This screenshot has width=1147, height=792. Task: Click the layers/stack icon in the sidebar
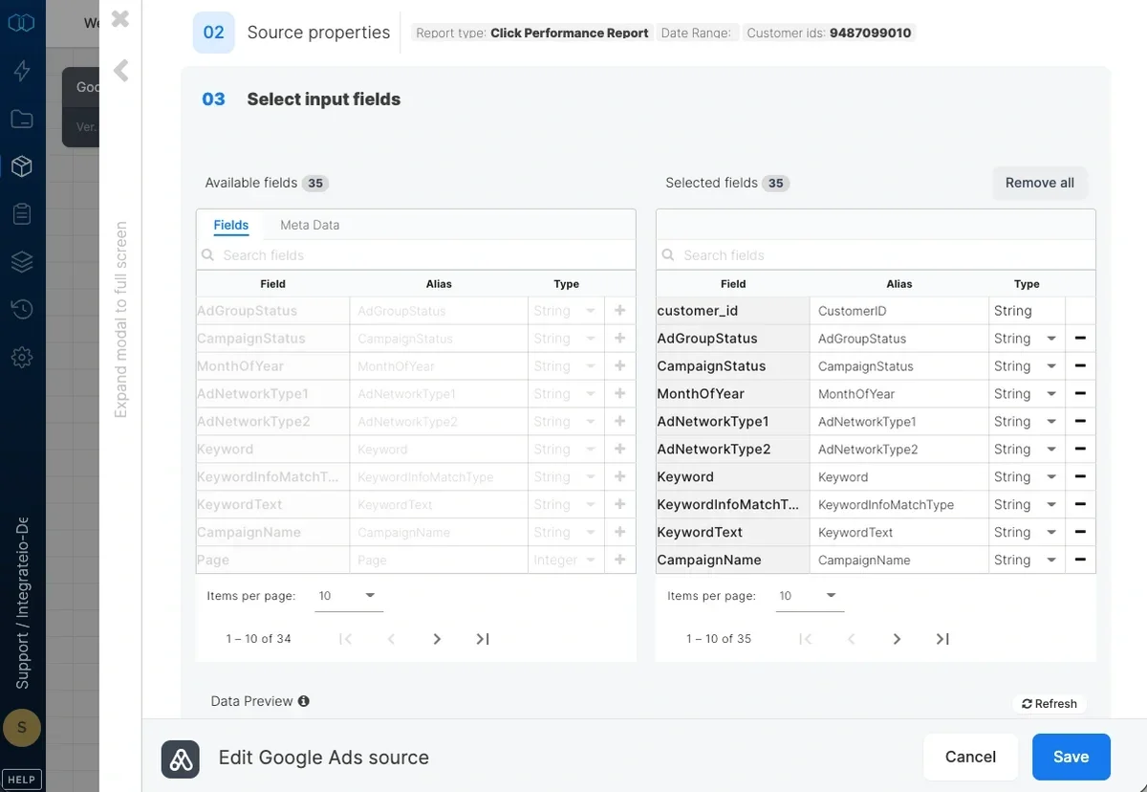coord(22,261)
